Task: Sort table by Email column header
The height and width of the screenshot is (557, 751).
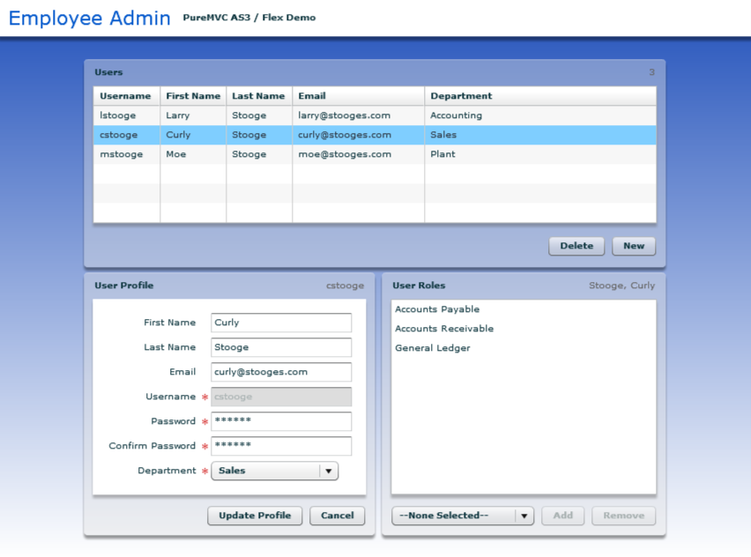Action: click(358, 96)
